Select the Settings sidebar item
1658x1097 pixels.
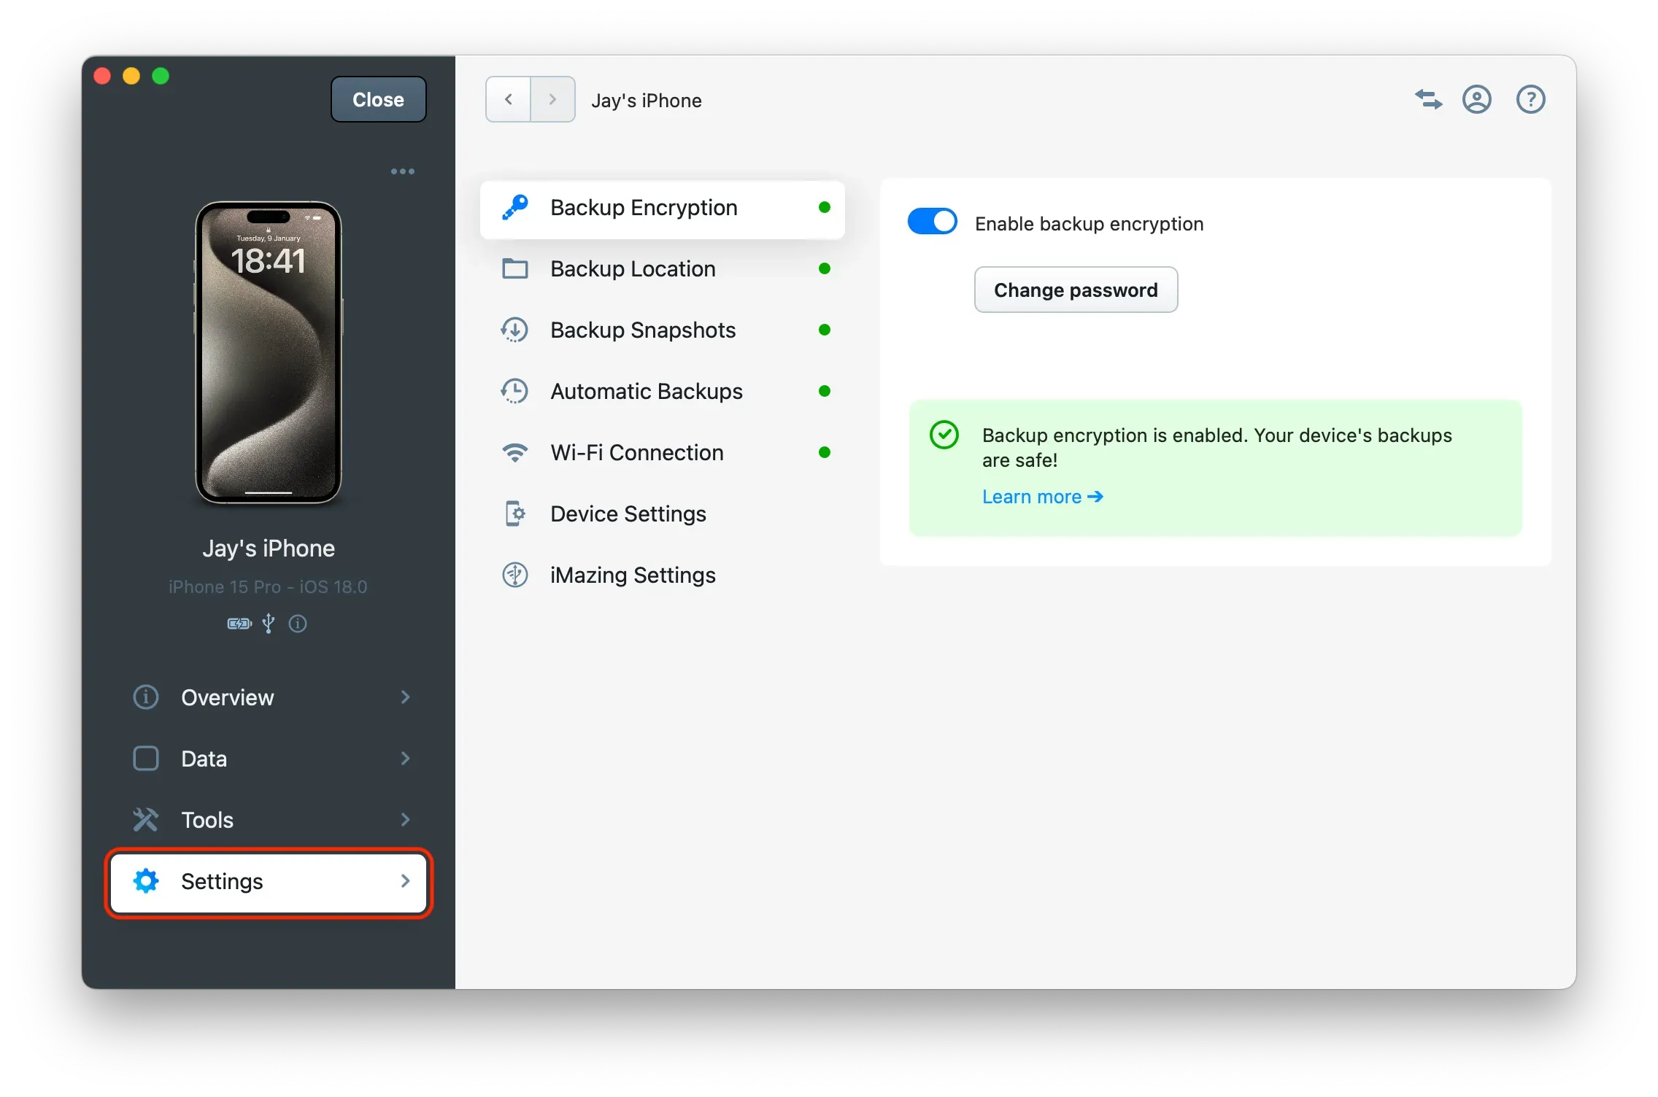pyautogui.click(x=269, y=881)
